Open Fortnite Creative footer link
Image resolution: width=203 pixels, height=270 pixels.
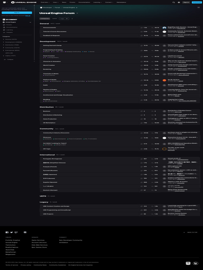[13, 240]
